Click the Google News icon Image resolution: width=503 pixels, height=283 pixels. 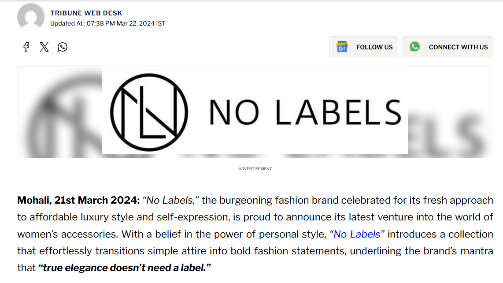341,46
